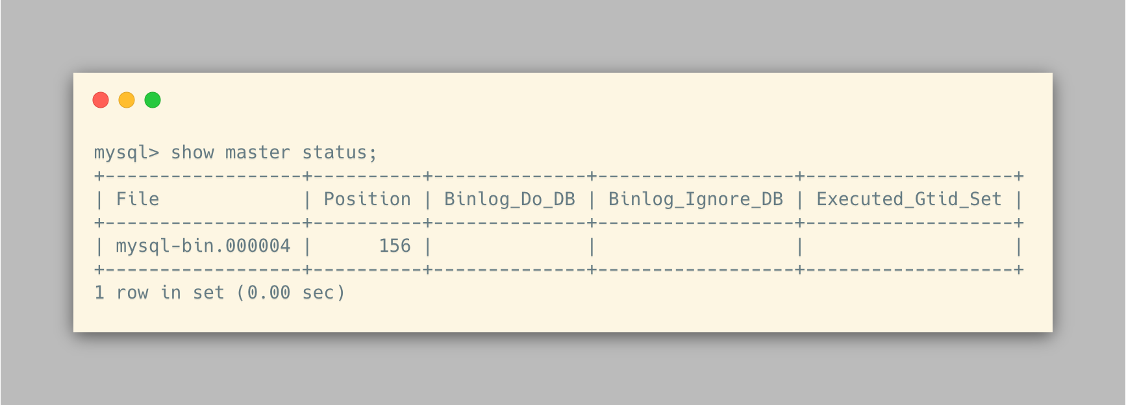This screenshot has width=1126, height=405.
Task: Click the word "show" in the command
Action: click(x=192, y=153)
